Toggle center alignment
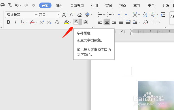 [107, 22]
